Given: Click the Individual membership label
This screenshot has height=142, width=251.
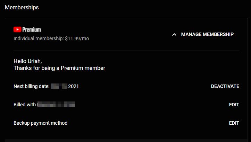Looking at the screenshot, I should tap(39, 38).
